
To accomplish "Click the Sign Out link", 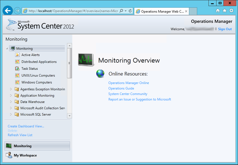I will [x=225, y=29].
